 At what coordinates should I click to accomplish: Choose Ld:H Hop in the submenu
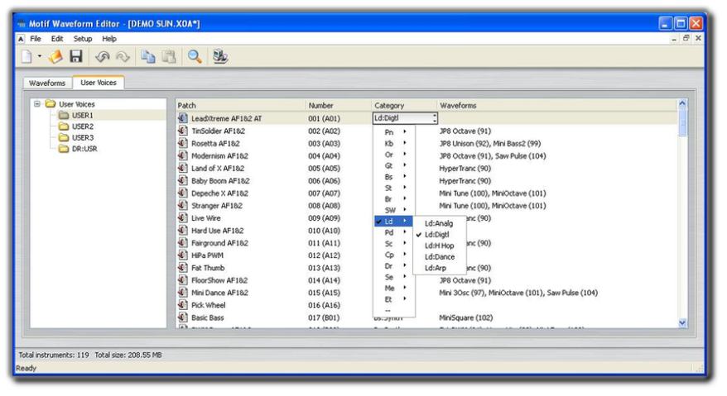tap(440, 246)
